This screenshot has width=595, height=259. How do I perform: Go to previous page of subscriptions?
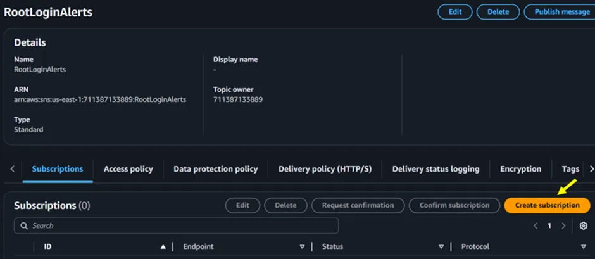(x=535, y=226)
